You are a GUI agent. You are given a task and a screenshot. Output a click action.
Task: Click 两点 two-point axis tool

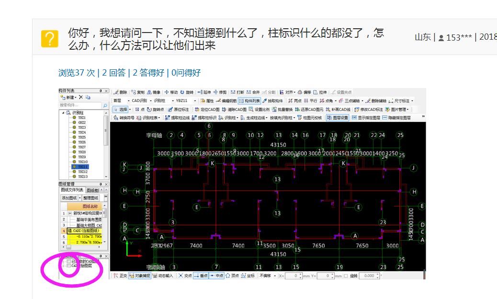click(295, 101)
